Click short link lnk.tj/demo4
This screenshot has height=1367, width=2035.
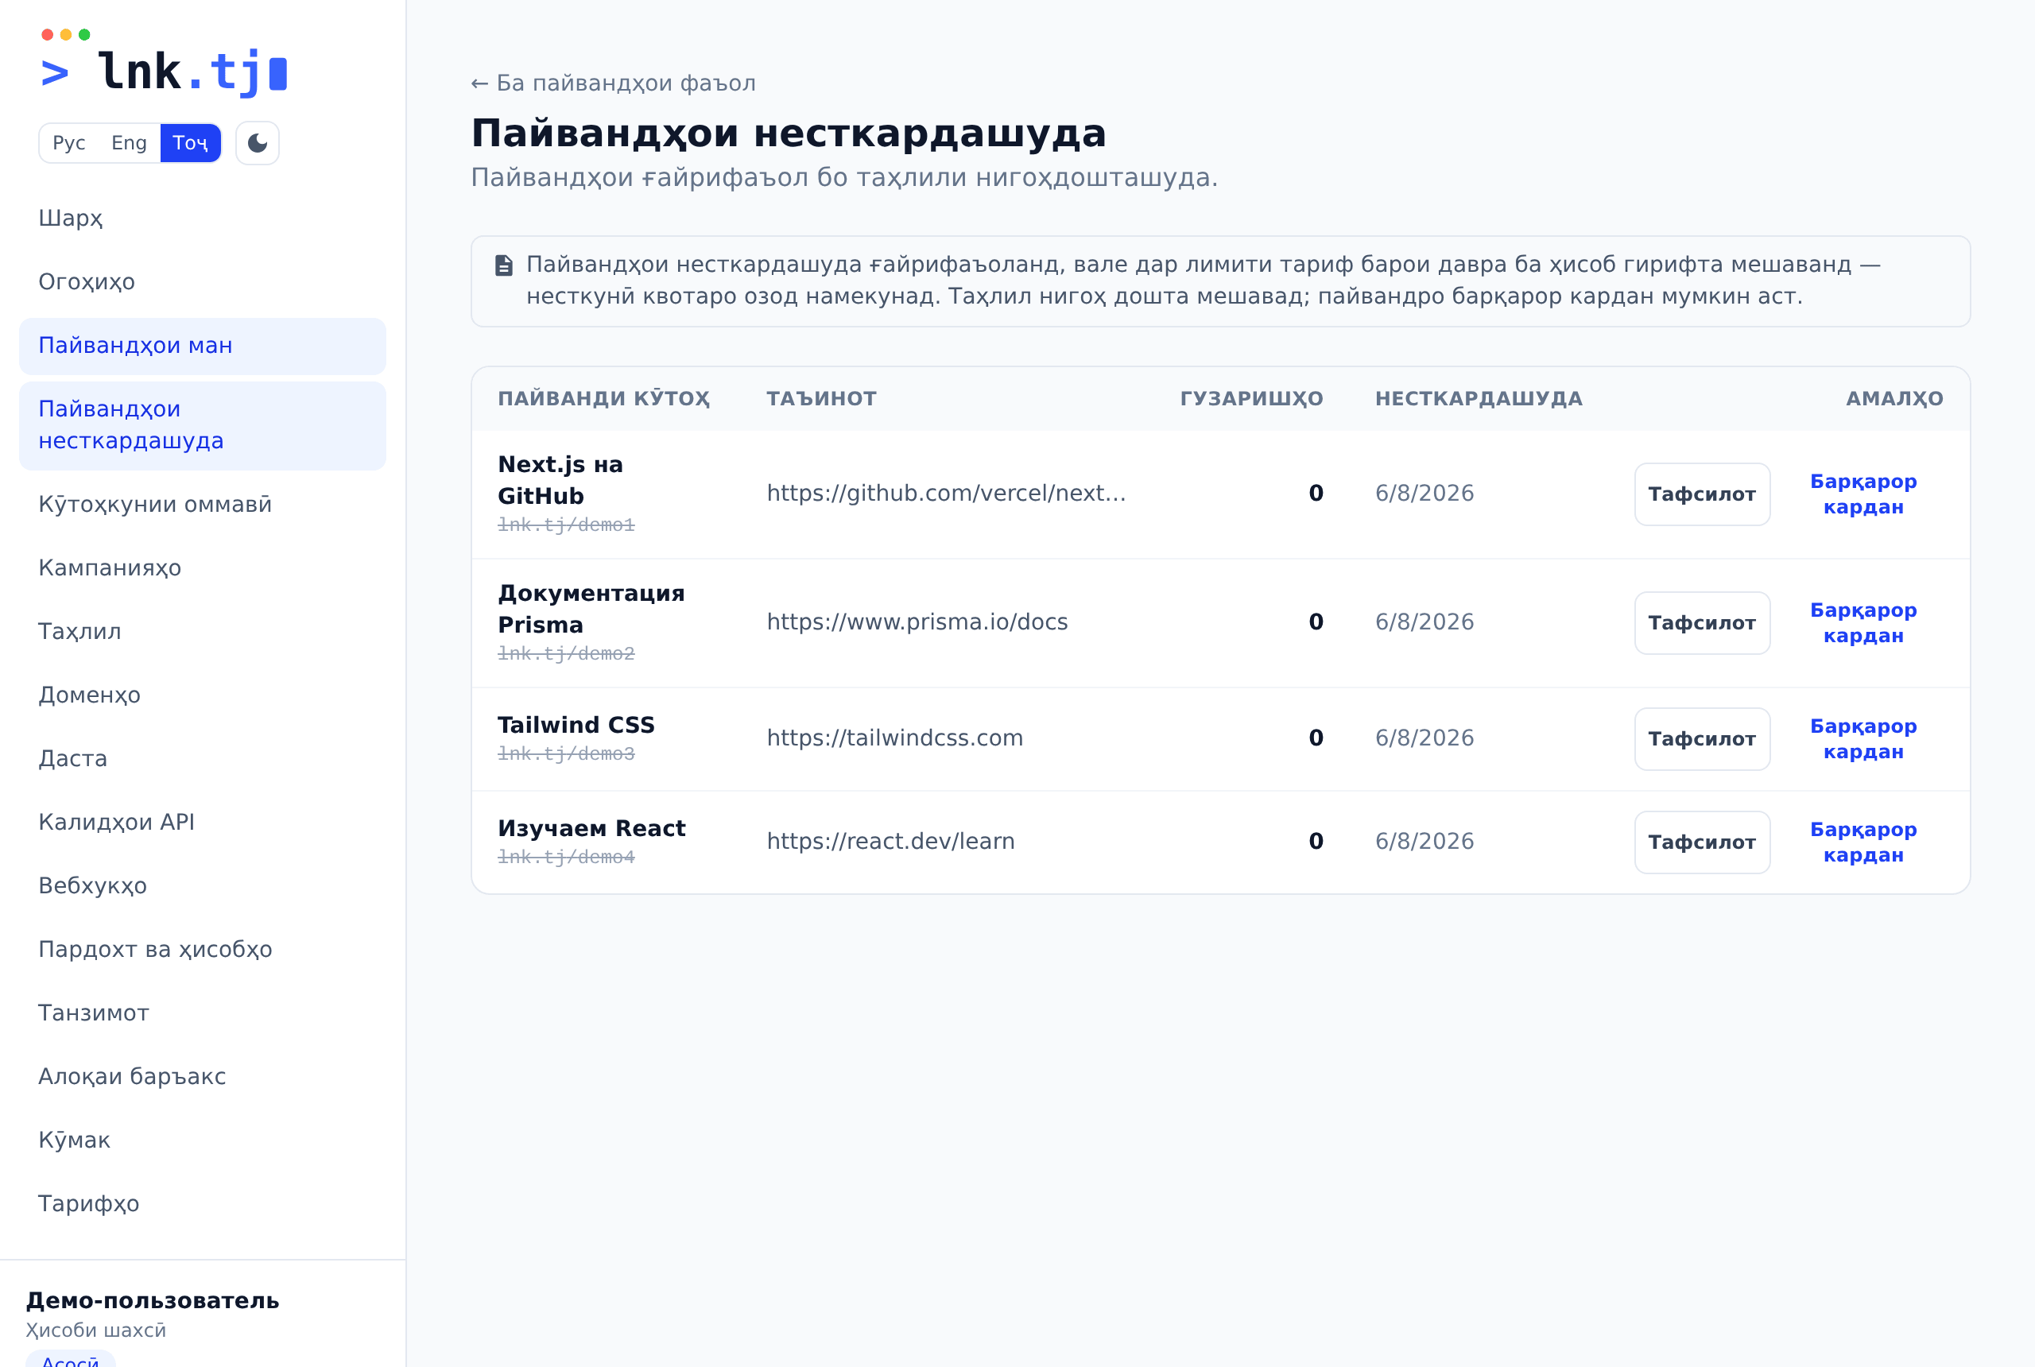(566, 858)
